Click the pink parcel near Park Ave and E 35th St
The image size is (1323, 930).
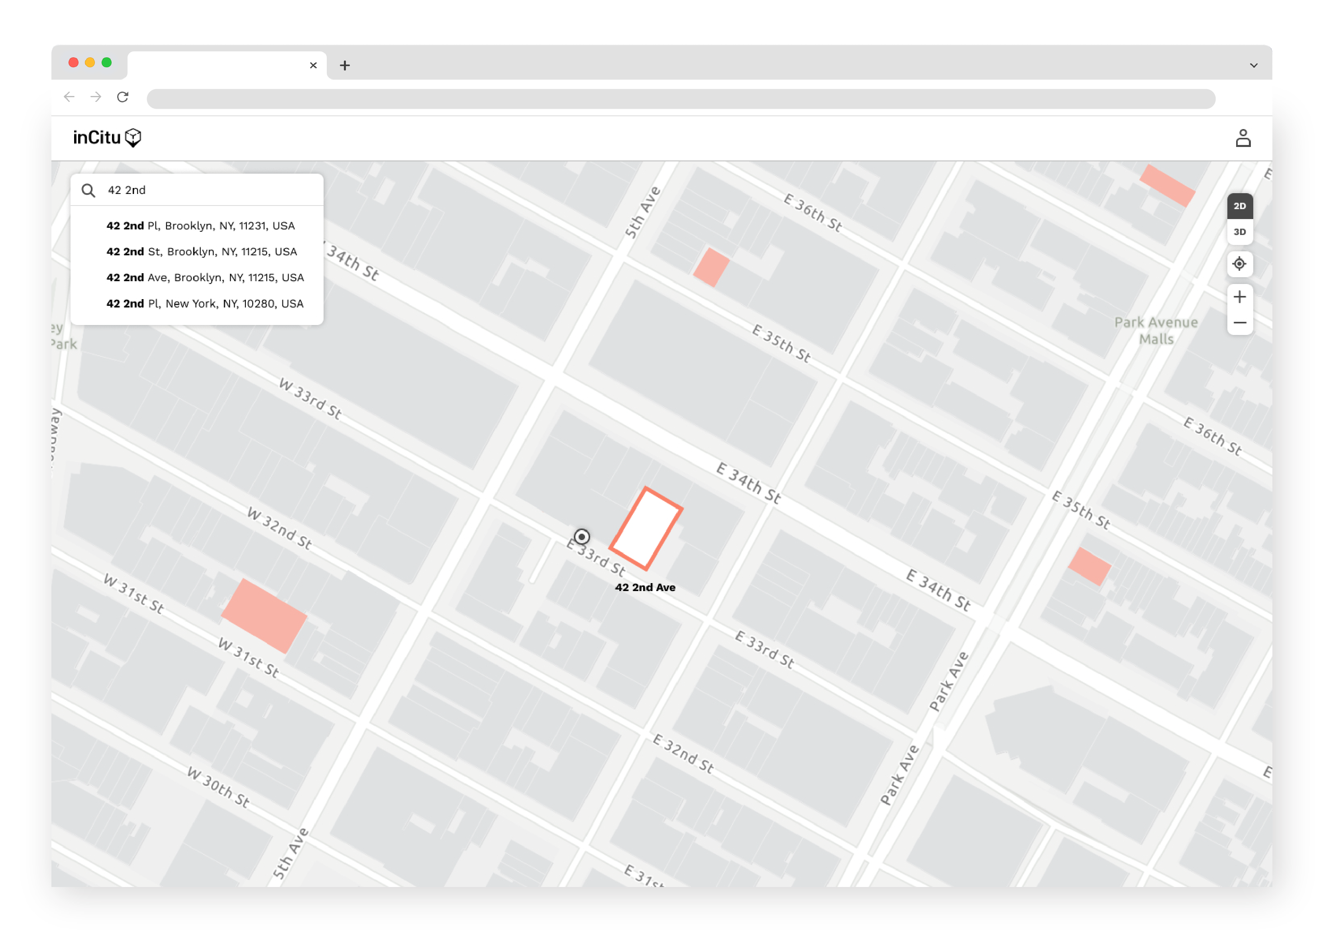(x=1089, y=566)
